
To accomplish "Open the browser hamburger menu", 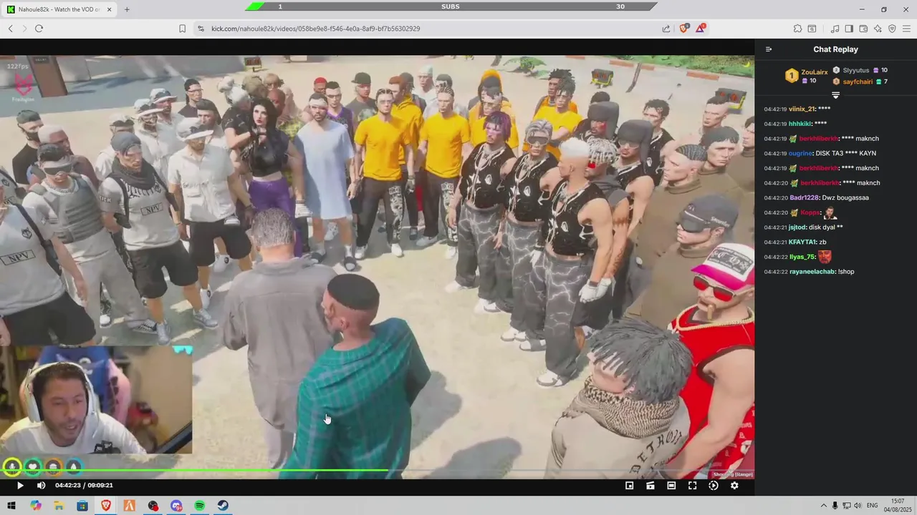I will pyautogui.click(x=906, y=29).
